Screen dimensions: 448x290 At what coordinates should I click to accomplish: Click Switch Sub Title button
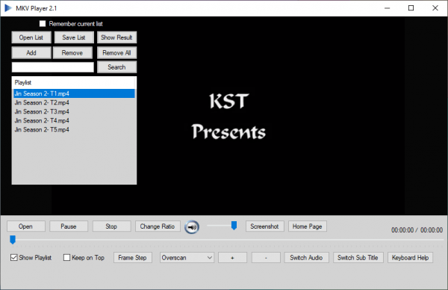(358, 257)
